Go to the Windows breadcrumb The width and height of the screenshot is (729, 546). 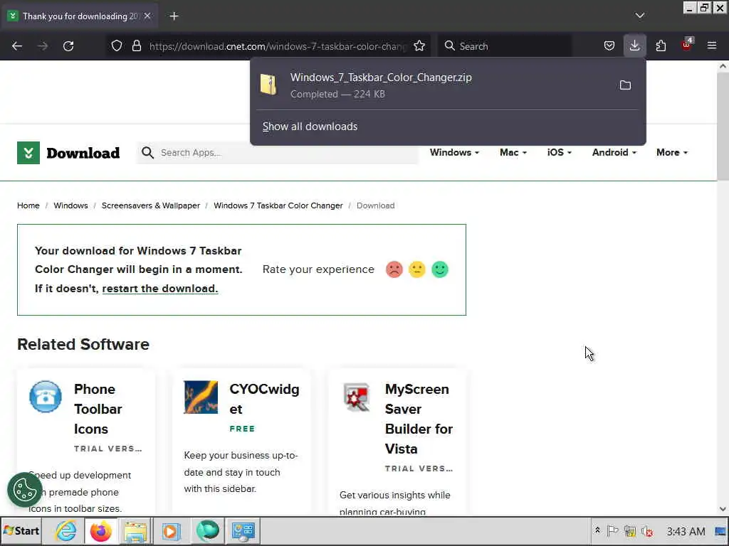(70, 205)
